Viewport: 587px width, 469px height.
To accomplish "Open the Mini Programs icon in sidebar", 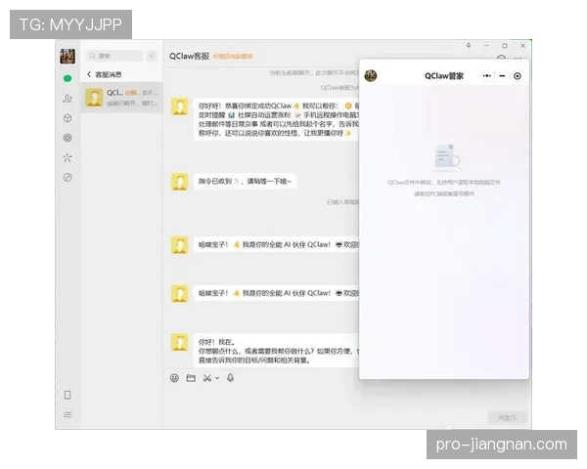I will point(68,177).
